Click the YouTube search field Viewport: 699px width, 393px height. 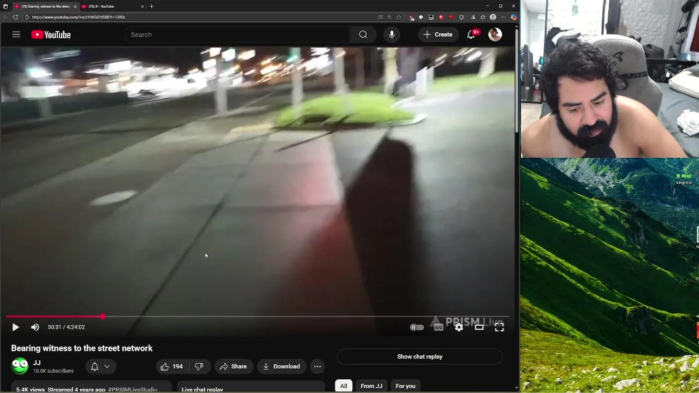(x=238, y=34)
